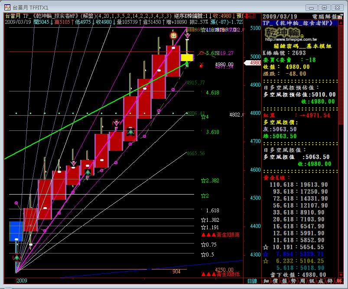Click the 5.618 : 5018.90 row

pyautogui.click(x=300, y=268)
